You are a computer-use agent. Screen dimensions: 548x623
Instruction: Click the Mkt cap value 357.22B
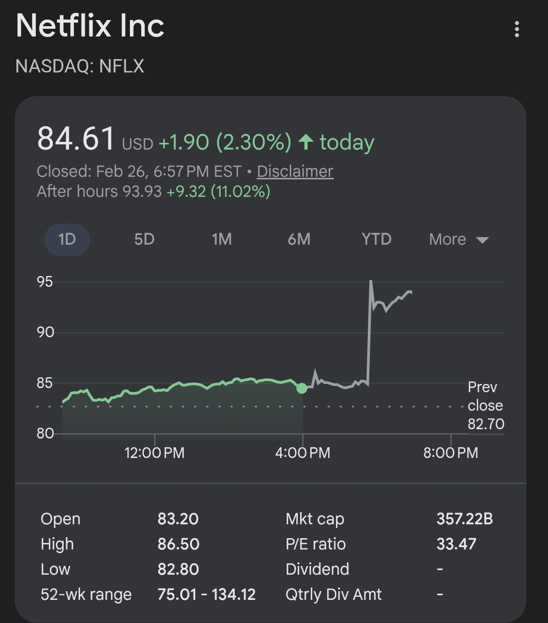[x=464, y=519]
